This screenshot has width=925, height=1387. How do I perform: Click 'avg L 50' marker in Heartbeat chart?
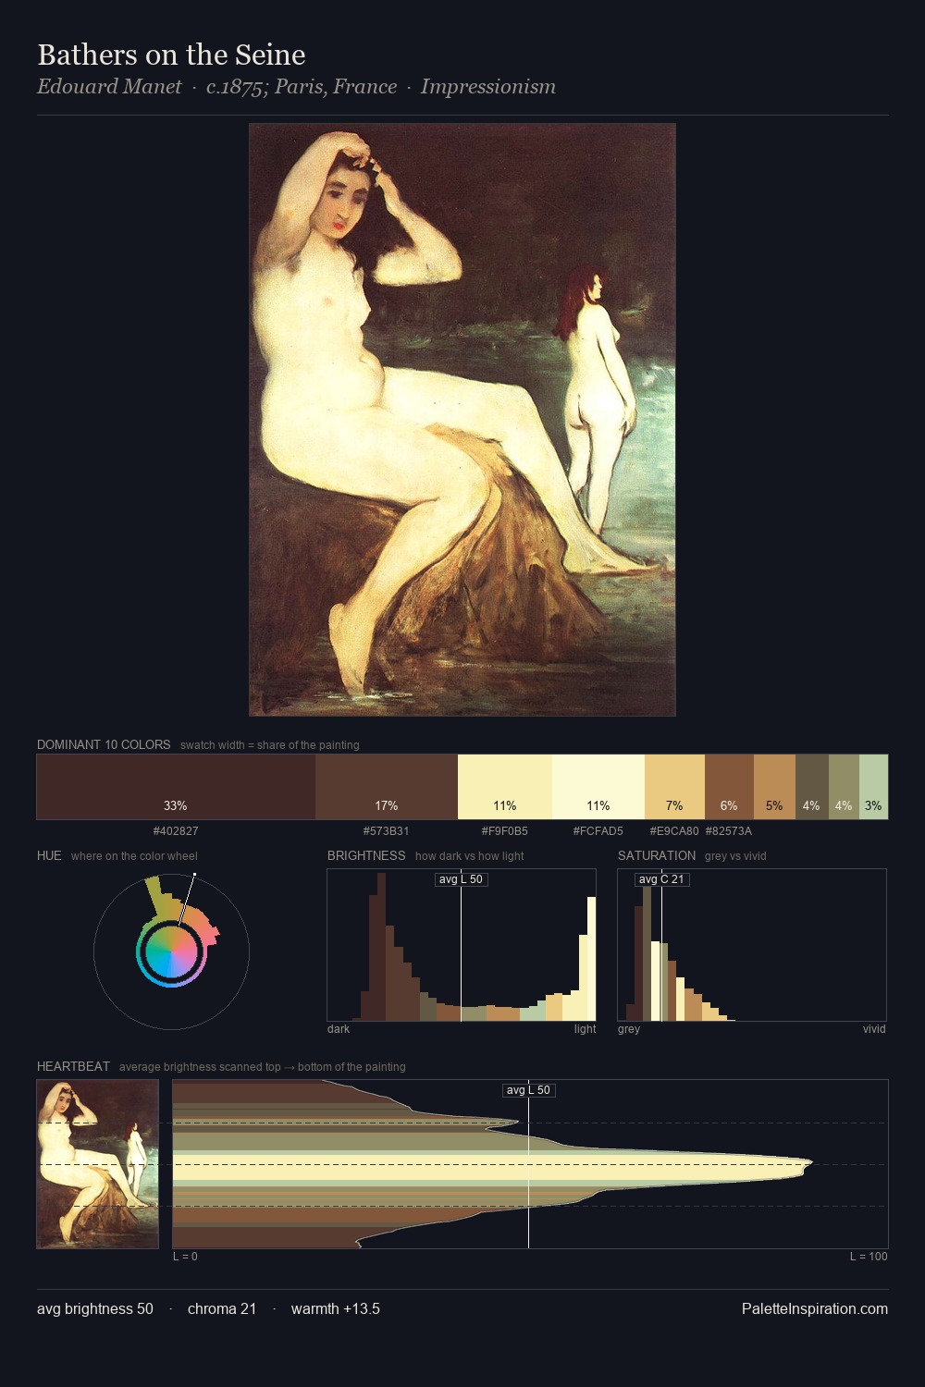[x=528, y=1090]
